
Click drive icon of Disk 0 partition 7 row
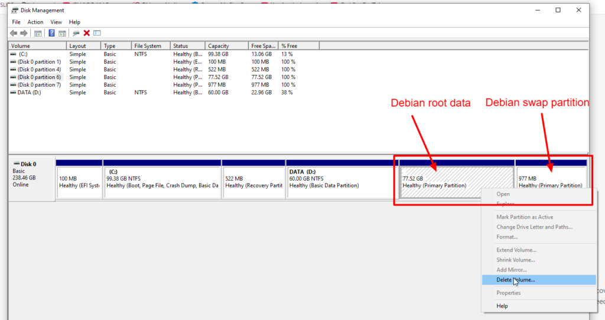(13, 85)
